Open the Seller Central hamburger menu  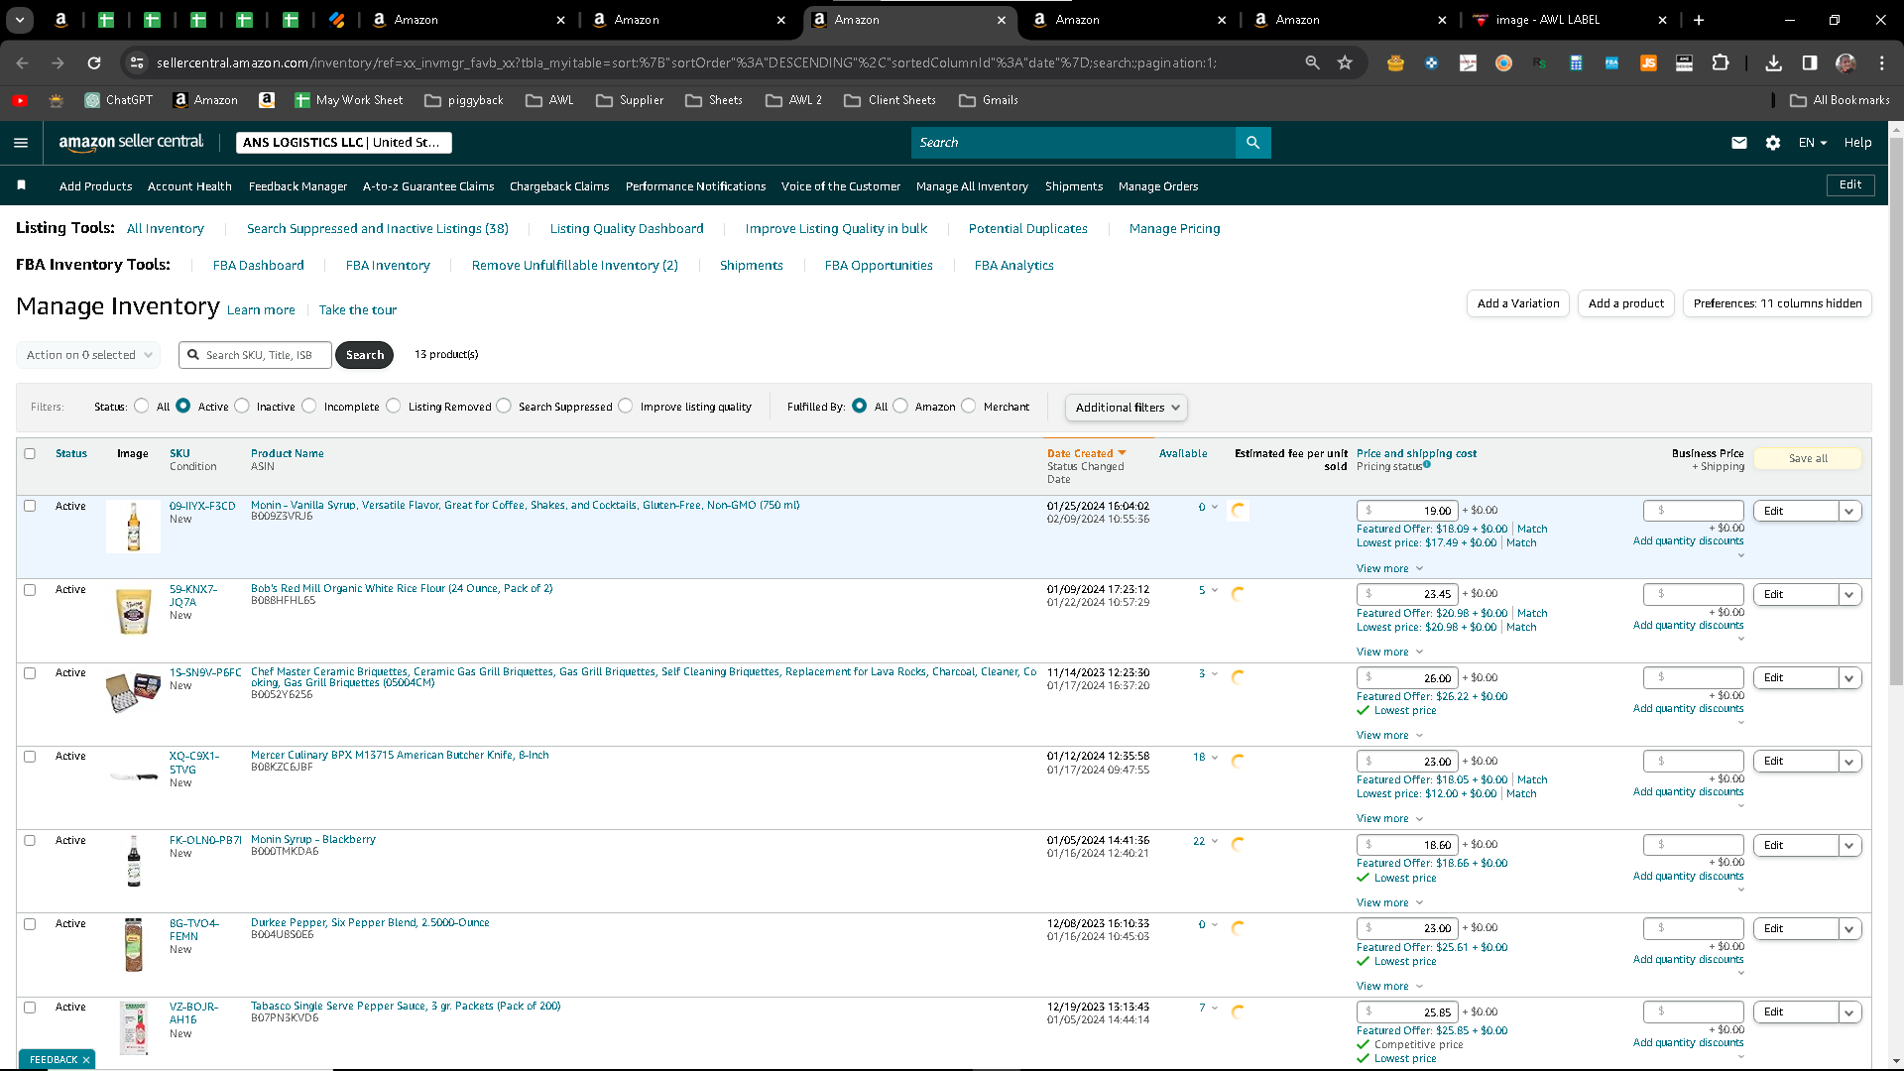click(21, 143)
